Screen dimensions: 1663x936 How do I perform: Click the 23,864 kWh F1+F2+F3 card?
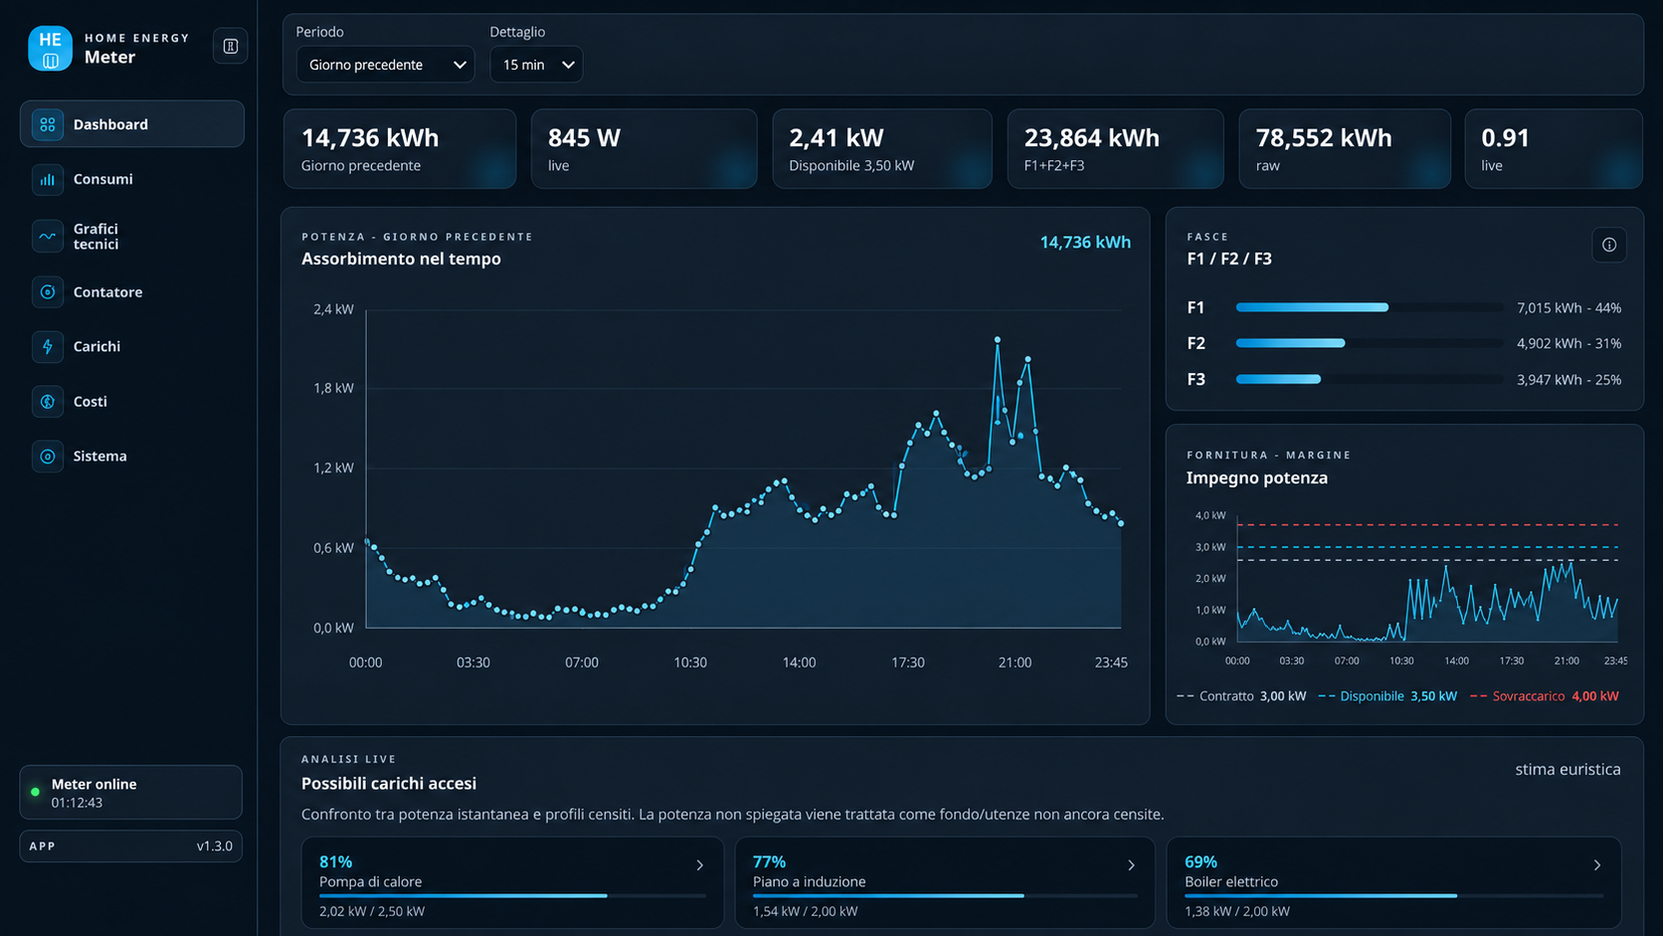coord(1116,149)
